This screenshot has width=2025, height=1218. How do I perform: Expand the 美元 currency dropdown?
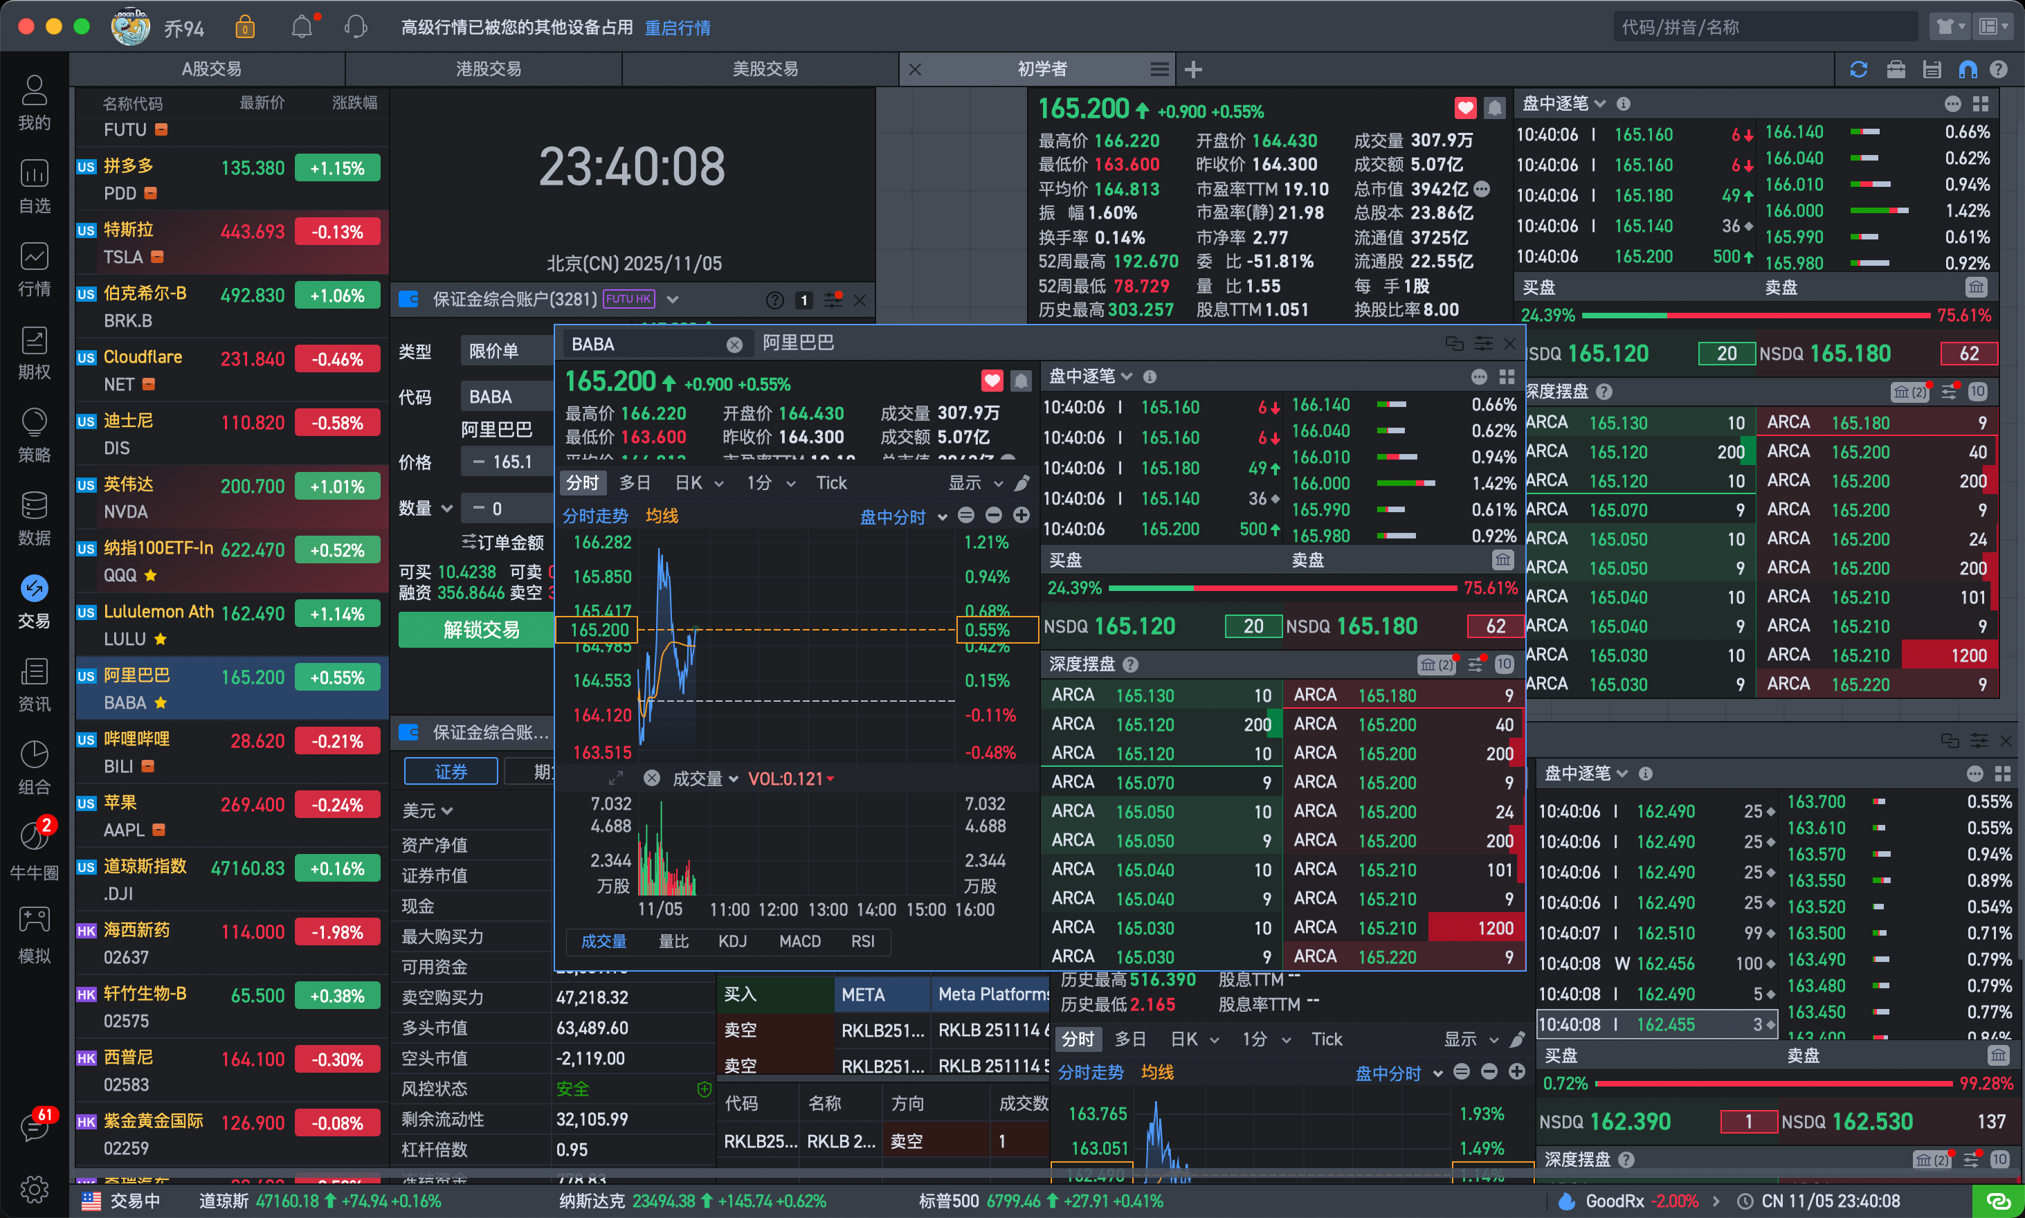(x=428, y=811)
